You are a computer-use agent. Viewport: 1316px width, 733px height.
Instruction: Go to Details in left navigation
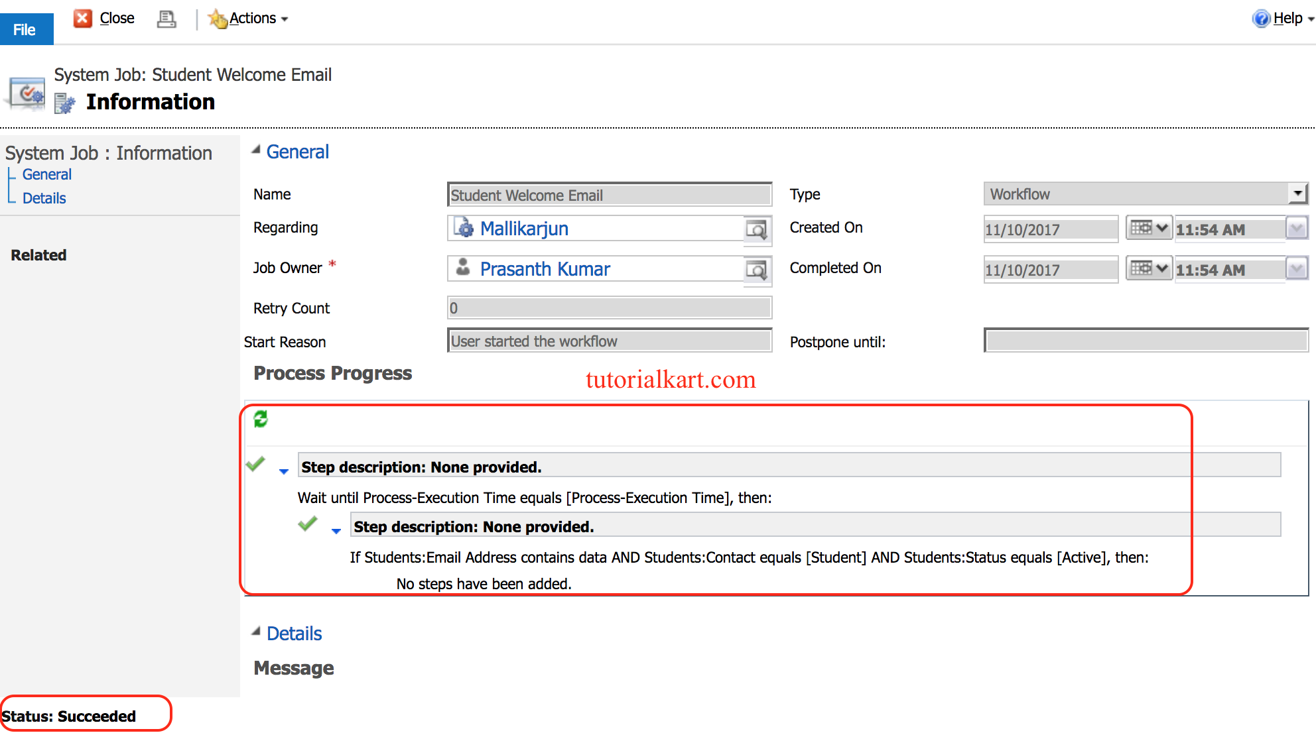tap(44, 198)
